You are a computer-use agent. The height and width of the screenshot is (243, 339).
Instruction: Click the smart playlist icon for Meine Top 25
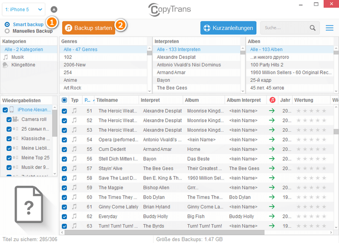15,158
